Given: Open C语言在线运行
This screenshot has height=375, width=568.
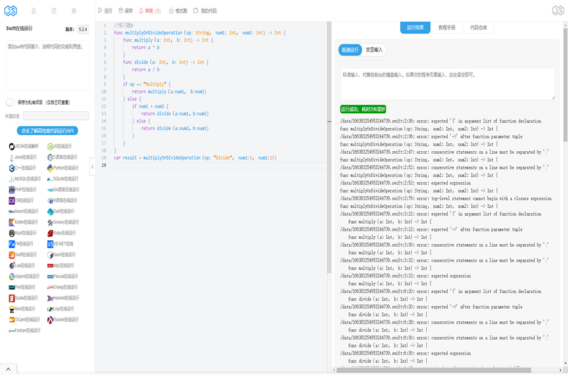Looking at the screenshot, I should [x=62, y=158].
